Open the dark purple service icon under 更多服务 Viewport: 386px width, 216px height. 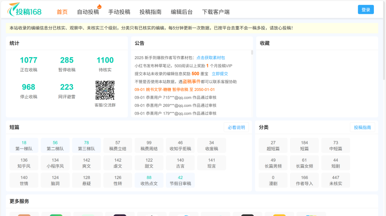click(120, 215)
